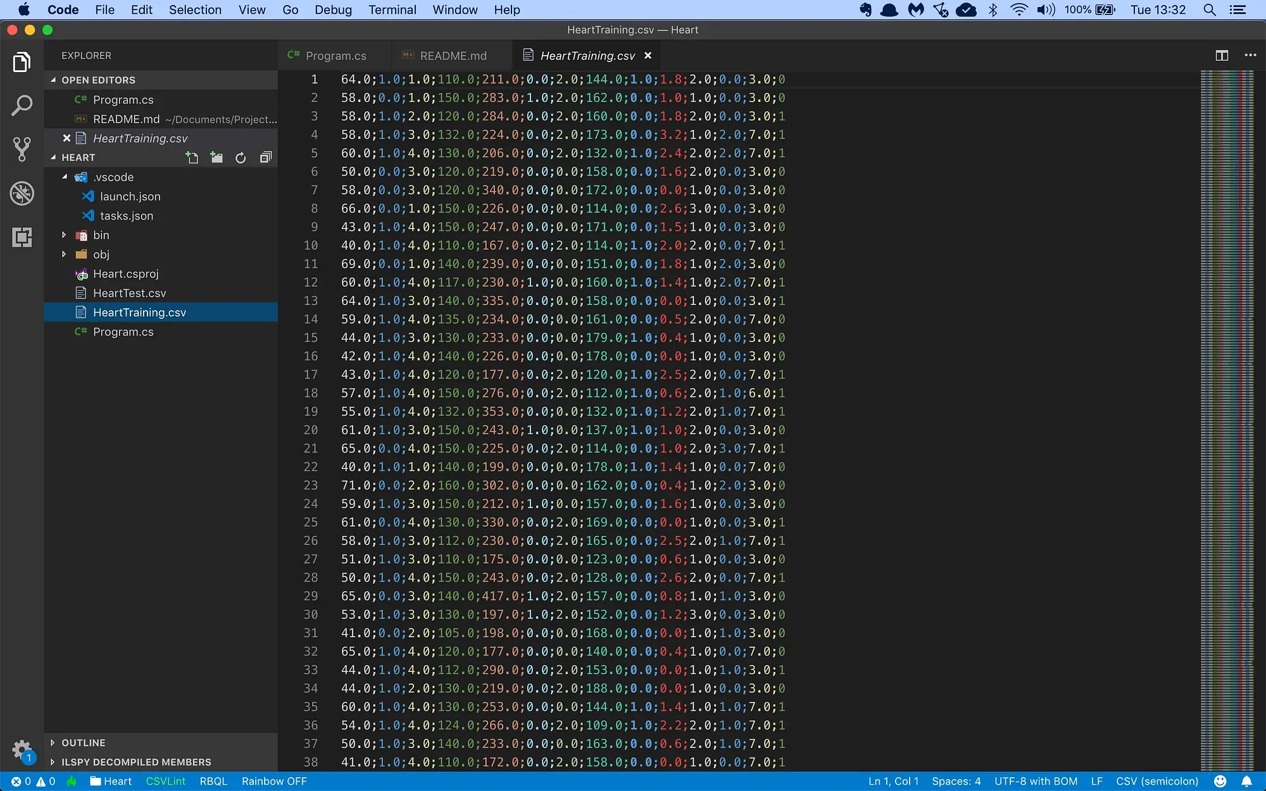Open Manage gear icon at bottom left
The image size is (1266, 791).
point(22,749)
